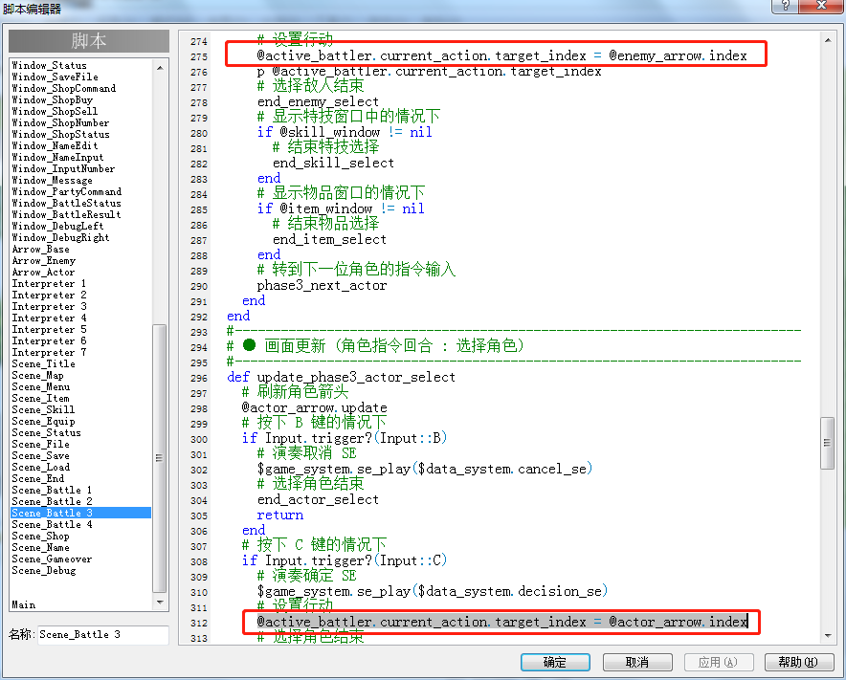Click the code editor scroll-down arrow

[827, 636]
